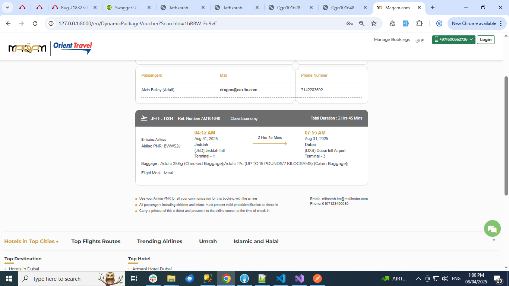The height and width of the screenshot is (286, 509).
Task: Click the browser address bar URL
Action: 138,23
